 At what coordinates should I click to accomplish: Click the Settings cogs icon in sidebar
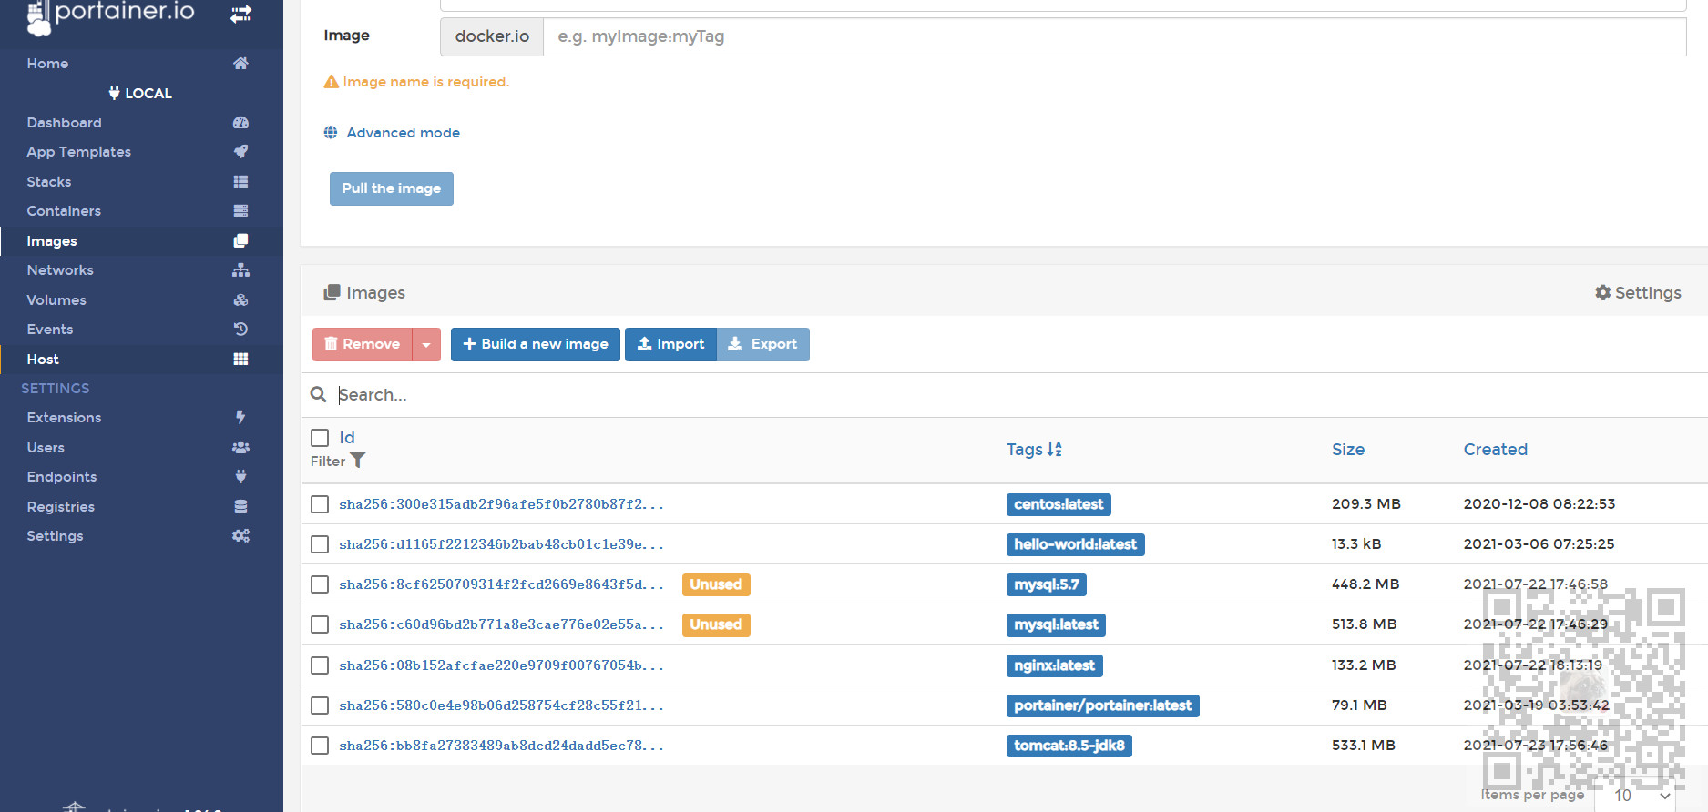[x=240, y=535]
